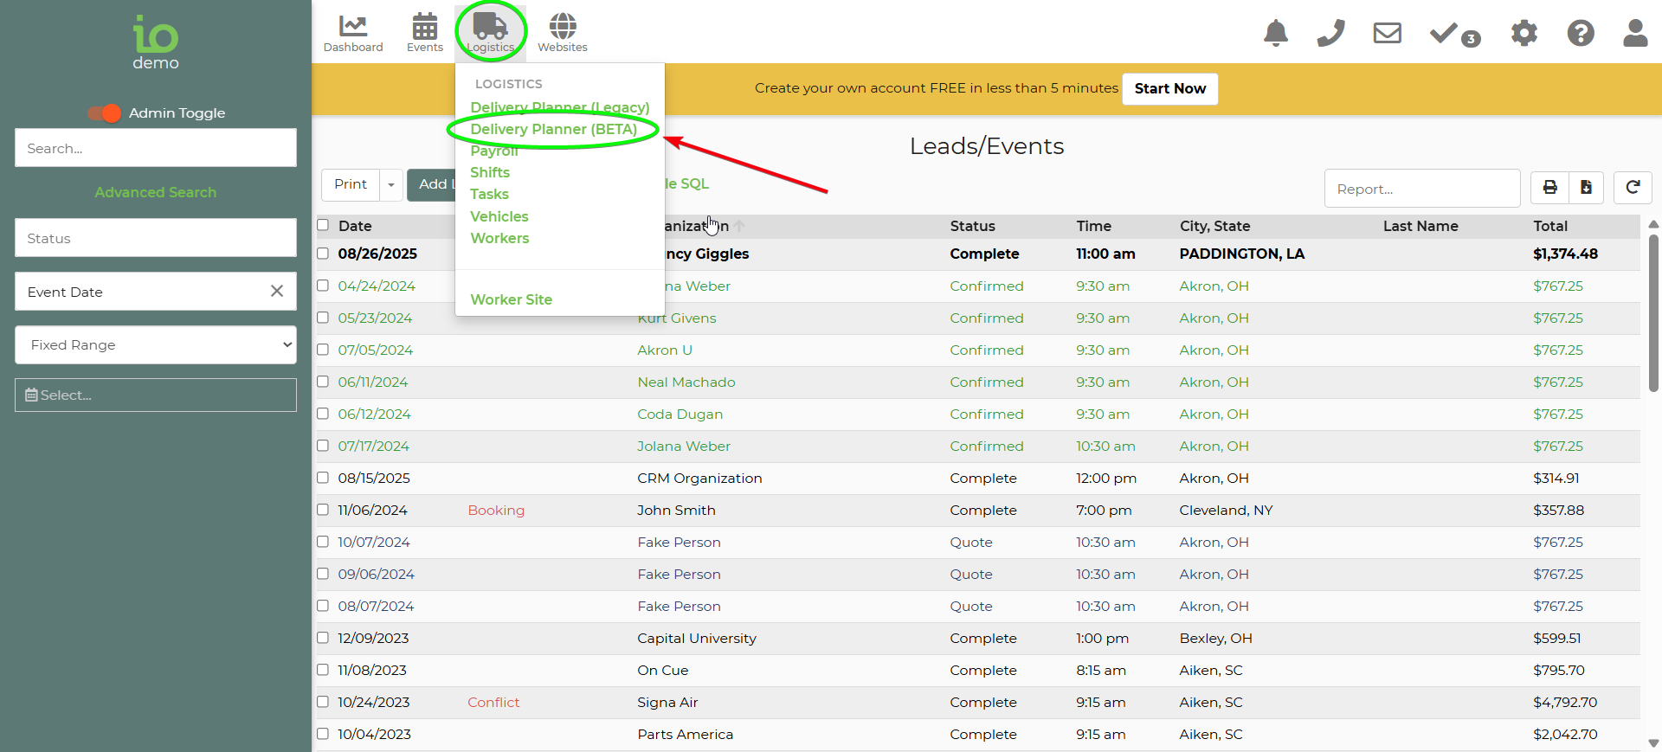Image resolution: width=1662 pixels, height=752 pixels.
Task: Check the box for 08/26/2025 row
Action: (323, 254)
